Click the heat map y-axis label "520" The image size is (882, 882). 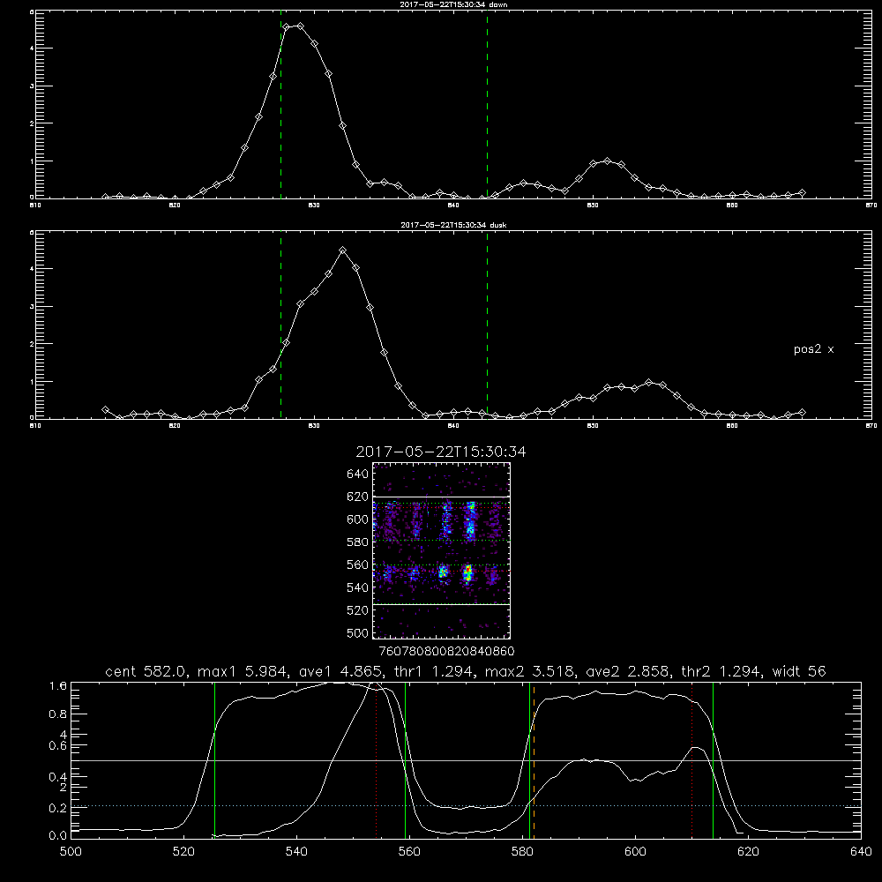pos(358,610)
